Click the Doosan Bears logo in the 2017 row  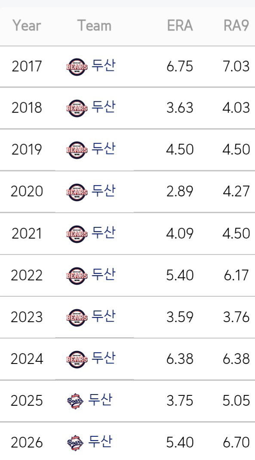pyautogui.click(x=77, y=67)
